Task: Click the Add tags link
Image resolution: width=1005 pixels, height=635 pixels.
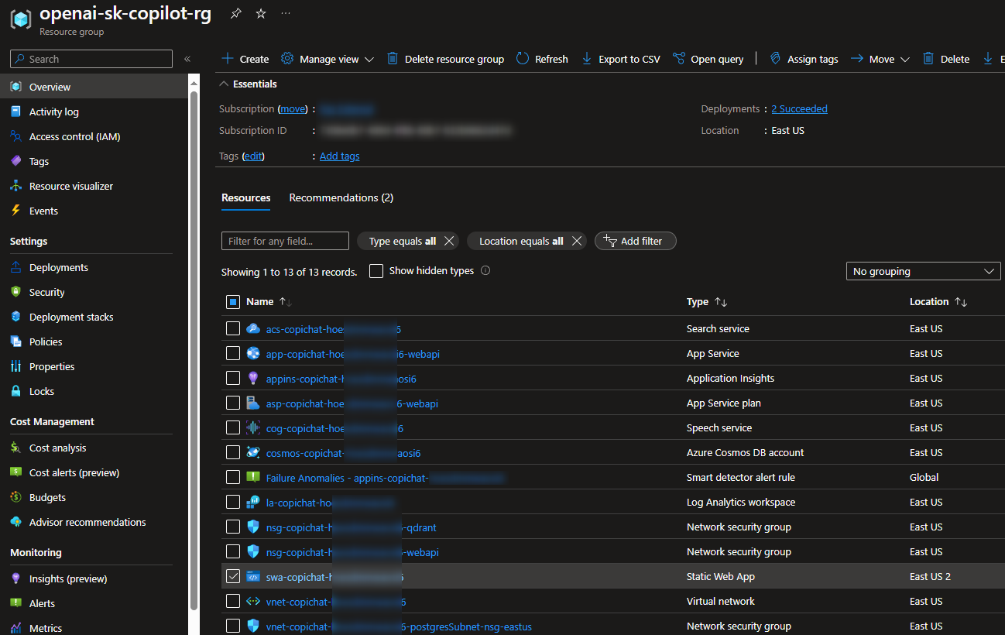Action: coord(339,156)
